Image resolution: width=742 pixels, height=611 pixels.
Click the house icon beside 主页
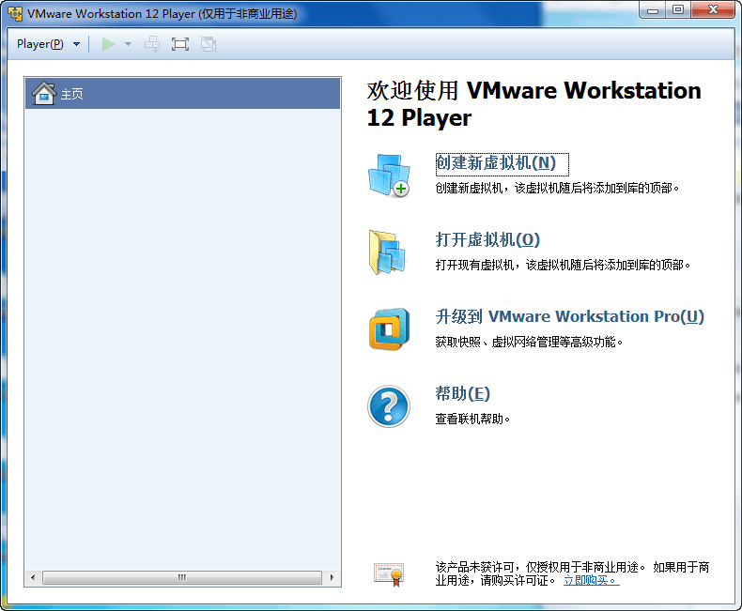point(44,93)
